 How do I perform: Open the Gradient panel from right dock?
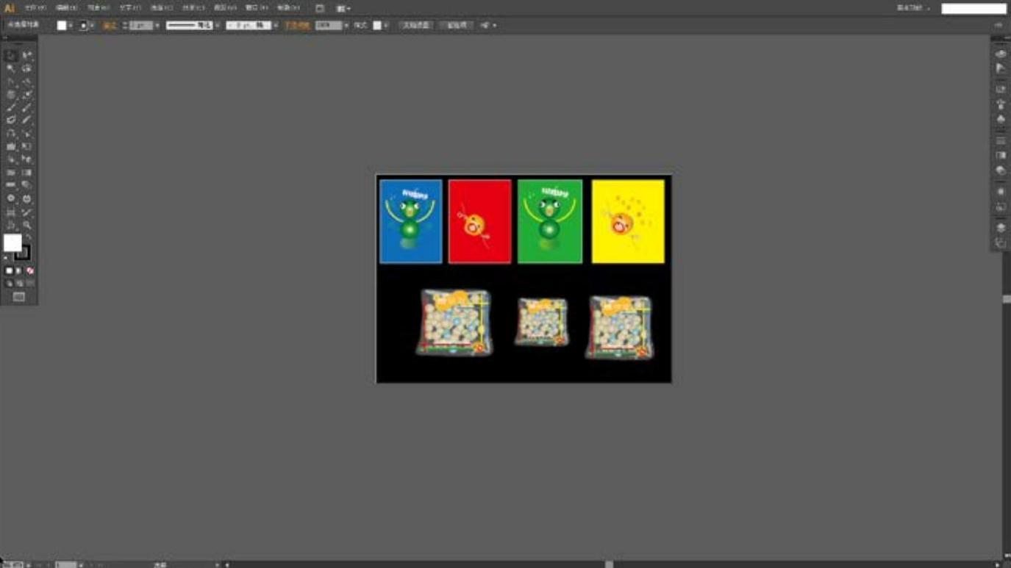click(x=1001, y=155)
